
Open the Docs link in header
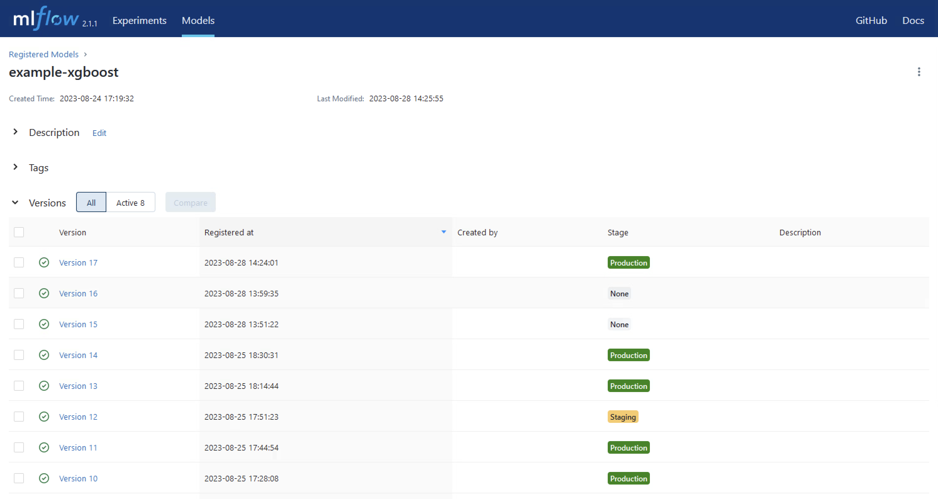tap(913, 20)
